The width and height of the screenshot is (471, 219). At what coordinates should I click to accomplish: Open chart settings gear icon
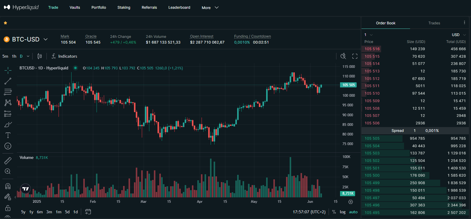[351, 202]
